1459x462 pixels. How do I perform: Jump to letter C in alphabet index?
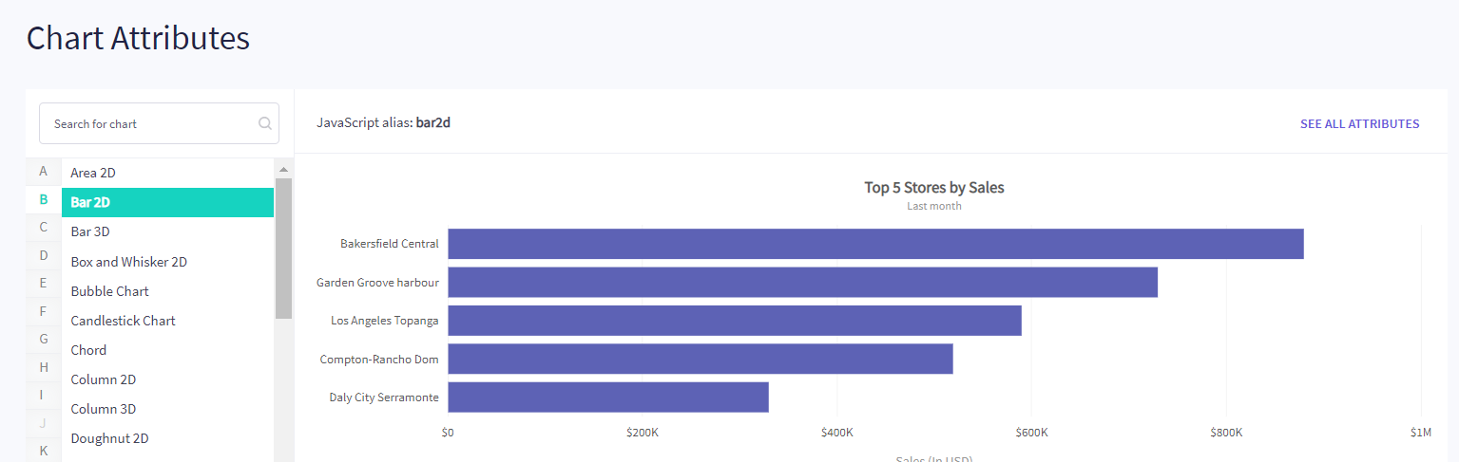(44, 227)
